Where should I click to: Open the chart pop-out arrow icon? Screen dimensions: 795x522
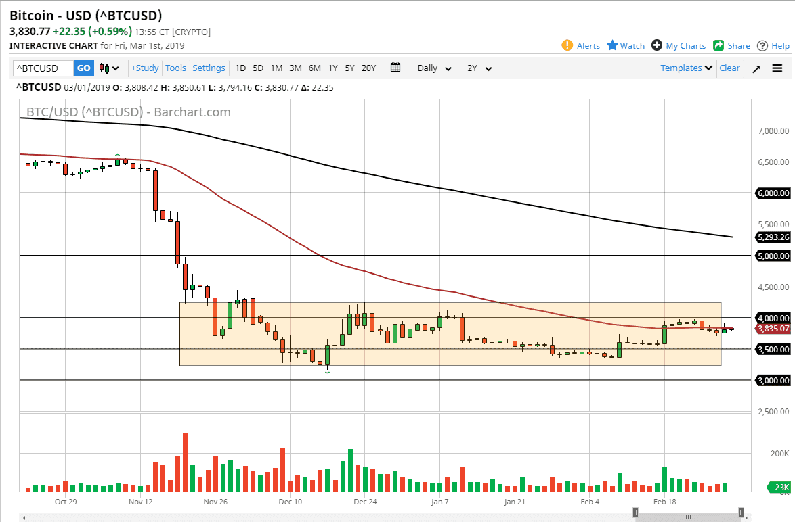pyautogui.click(x=756, y=68)
